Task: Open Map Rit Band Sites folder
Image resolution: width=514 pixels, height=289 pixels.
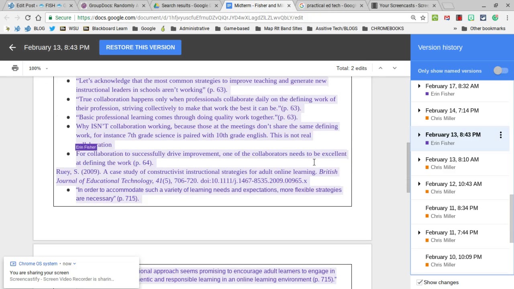Action: (x=279, y=28)
